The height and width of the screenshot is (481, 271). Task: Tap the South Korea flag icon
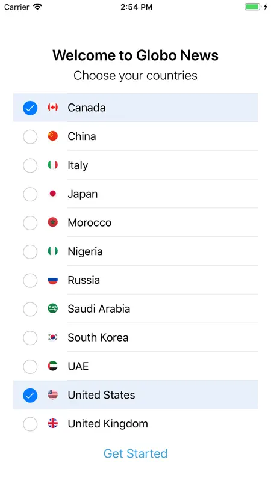pos(53,337)
